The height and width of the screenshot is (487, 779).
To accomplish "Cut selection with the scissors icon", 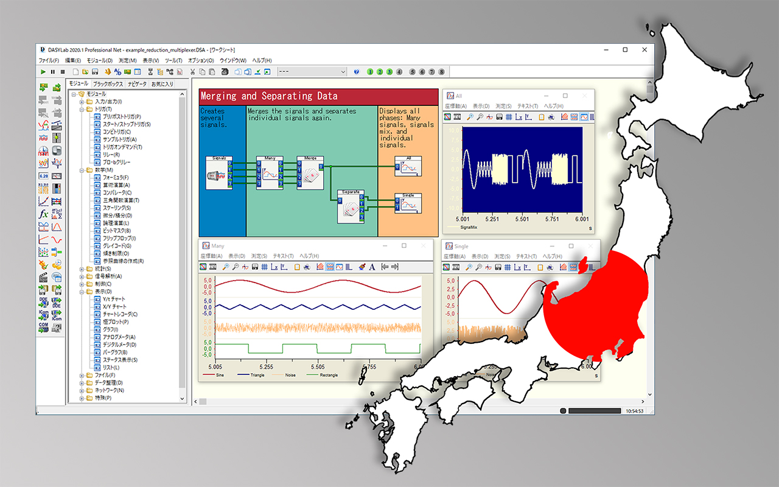I will 194,72.
